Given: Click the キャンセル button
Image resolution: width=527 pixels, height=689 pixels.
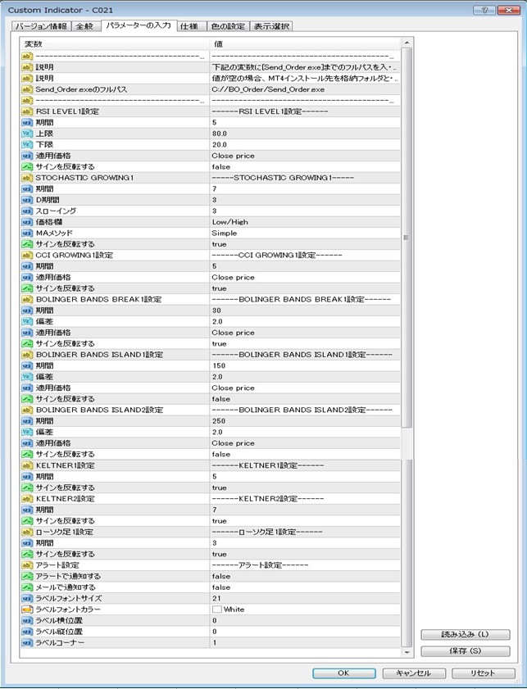Looking at the screenshot, I should click(414, 673).
